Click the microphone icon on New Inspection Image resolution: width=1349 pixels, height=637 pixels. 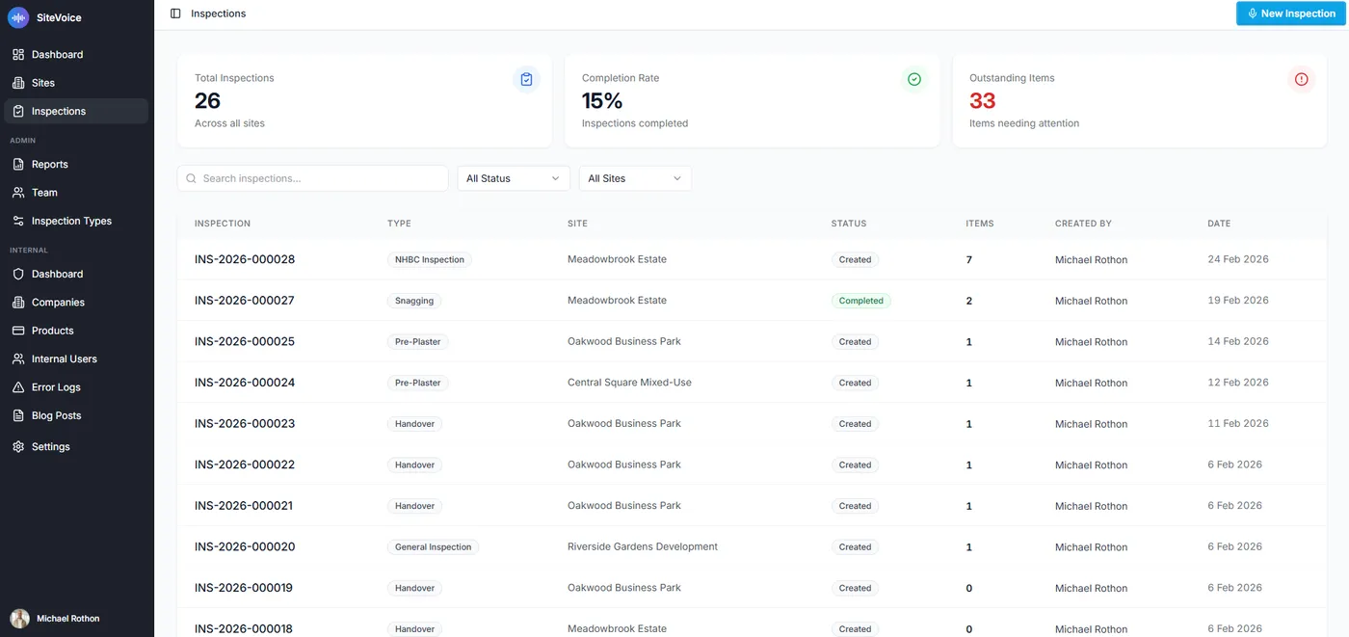click(1253, 13)
